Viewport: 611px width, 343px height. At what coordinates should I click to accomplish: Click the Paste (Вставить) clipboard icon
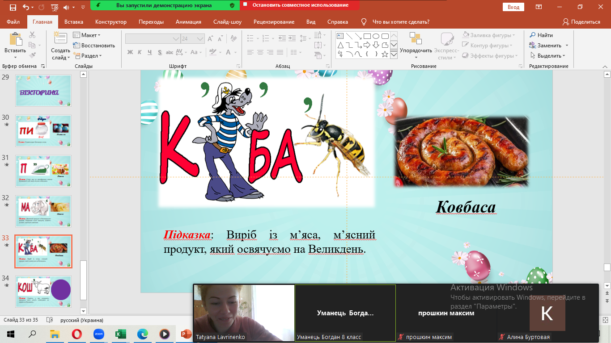point(15,39)
